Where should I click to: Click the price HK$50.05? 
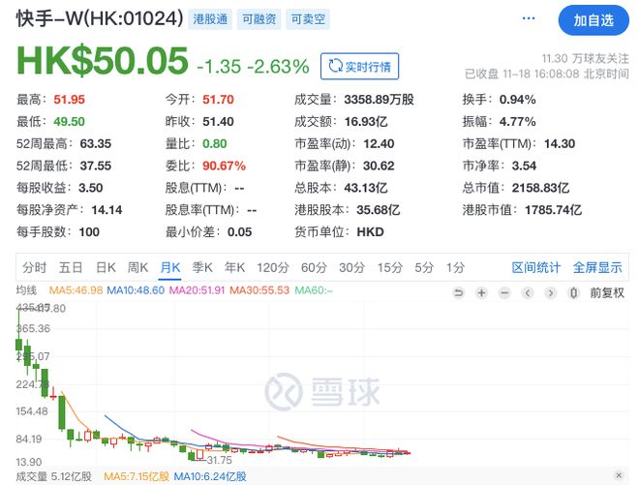(x=103, y=61)
